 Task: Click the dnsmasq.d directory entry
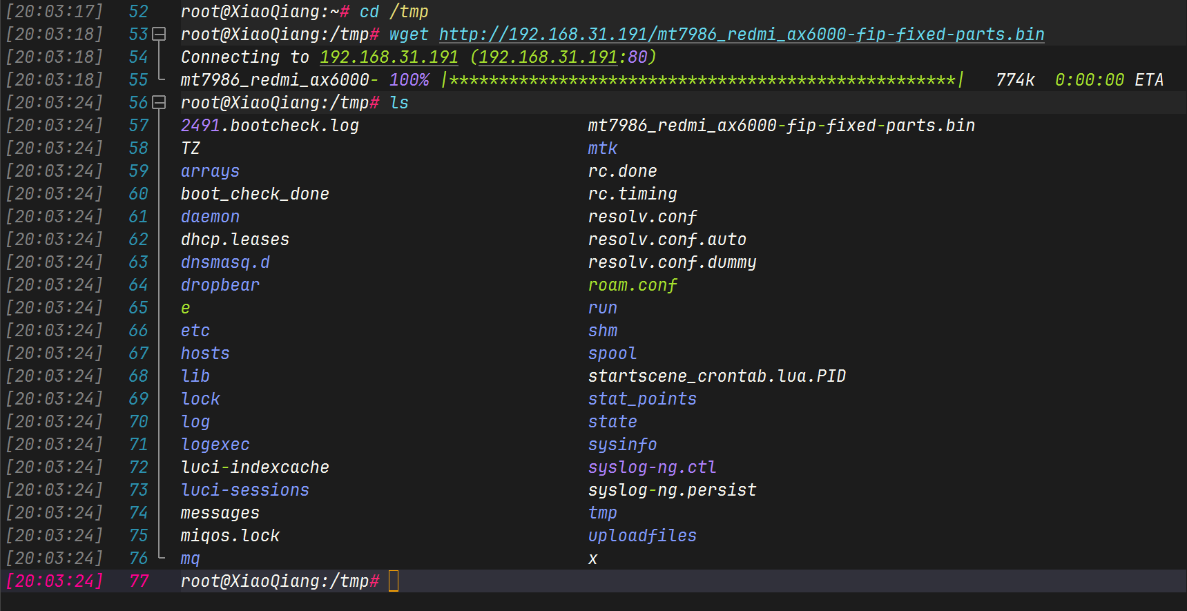coord(225,262)
